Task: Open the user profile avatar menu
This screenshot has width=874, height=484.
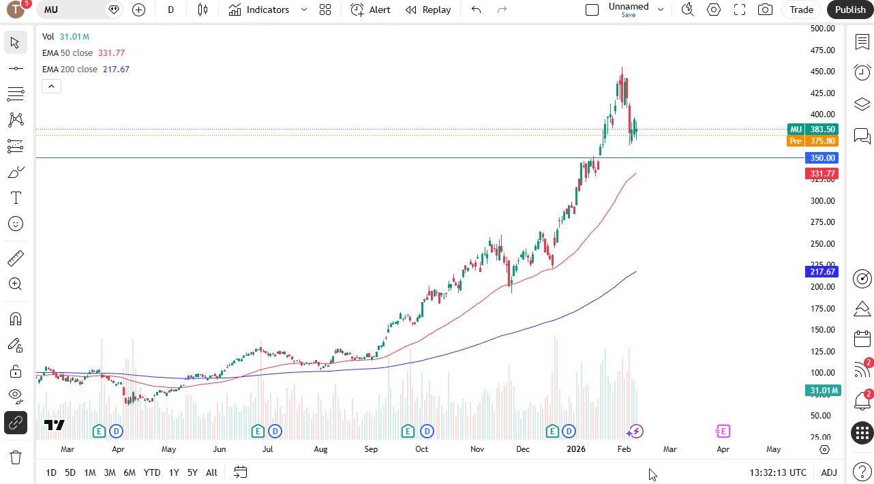Action: [16, 9]
